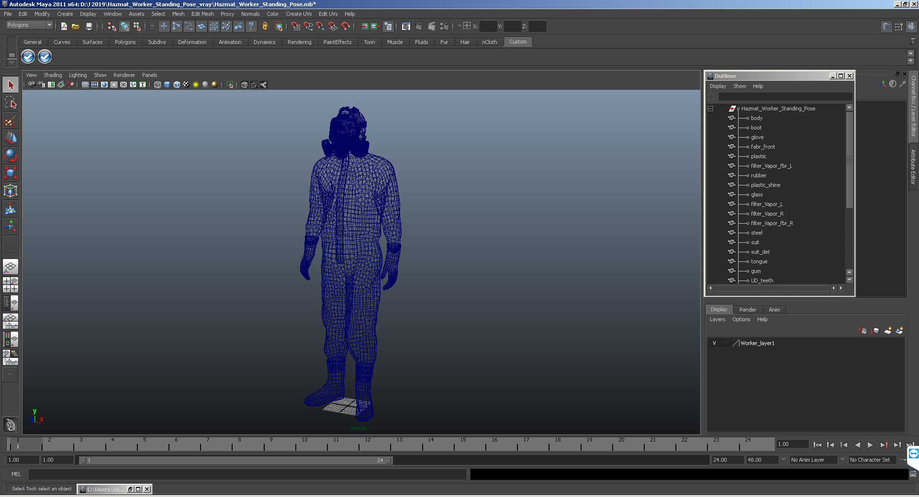Image resolution: width=919 pixels, height=497 pixels.
Task: Collapse the Hazmat_Worker_Standing_Pose tree node
Action: [711, 108]
